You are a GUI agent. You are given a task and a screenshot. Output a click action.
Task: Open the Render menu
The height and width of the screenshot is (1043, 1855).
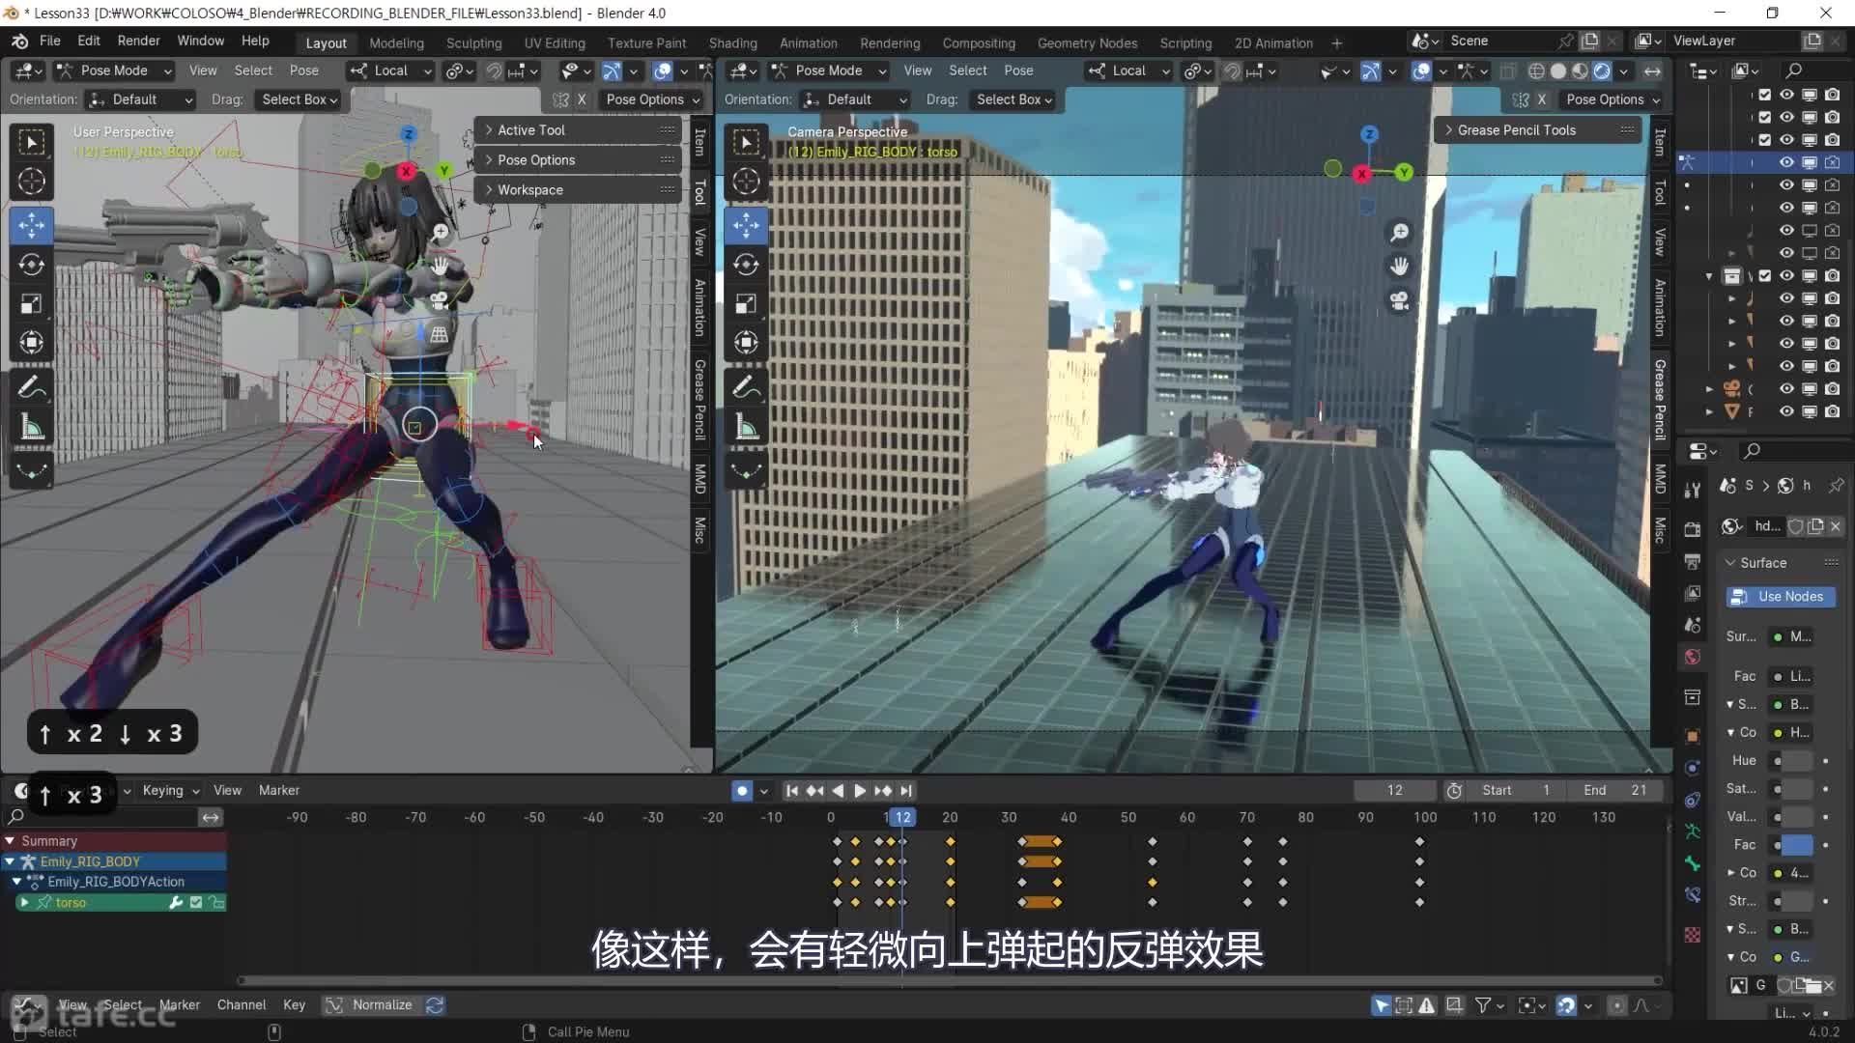pyautogui.click(x=138, y=41)
